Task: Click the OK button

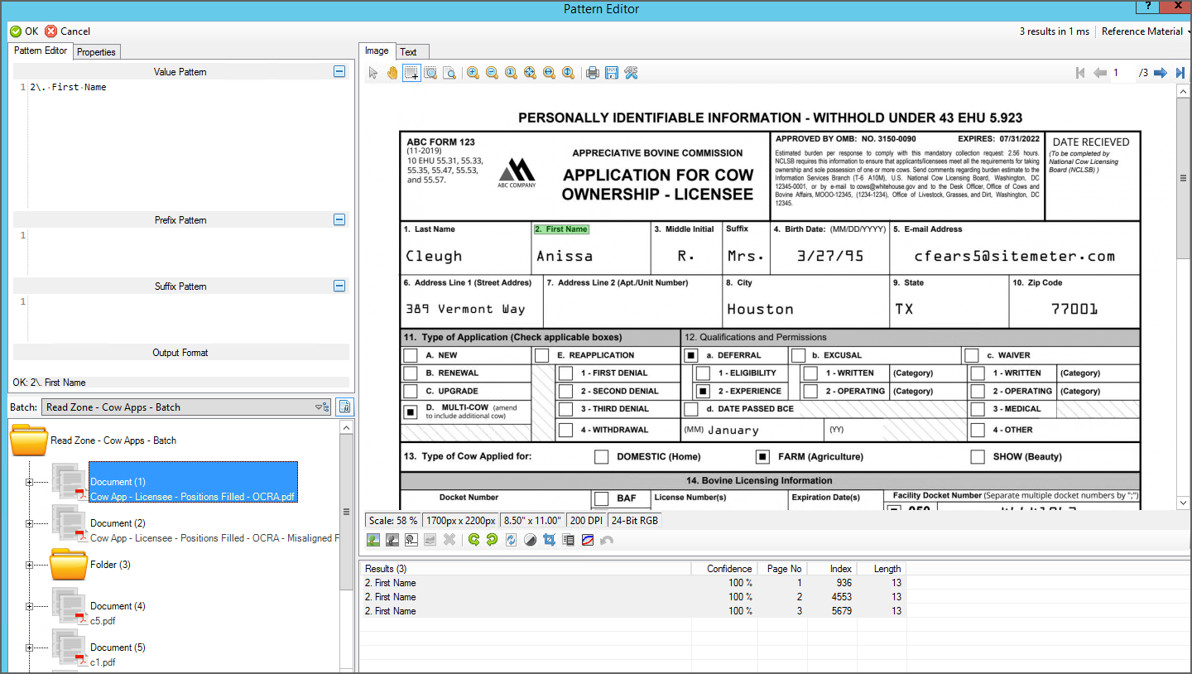Action: point(24,31)
